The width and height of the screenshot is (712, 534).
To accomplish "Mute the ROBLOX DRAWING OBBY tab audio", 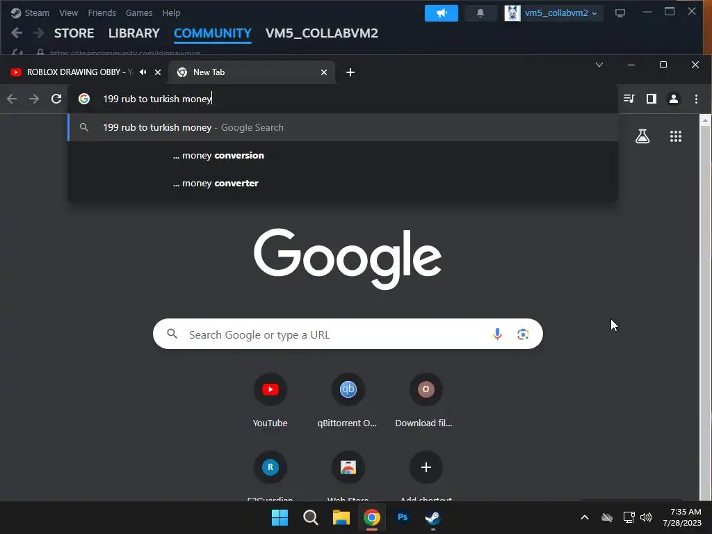I will 143,72.
